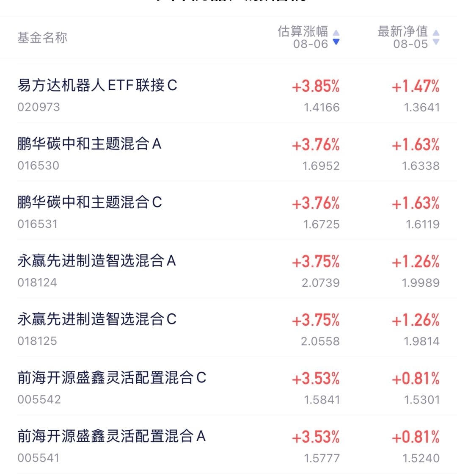The height and width of the screenshot is (476, 457).
Task: Tap the +1.47% latest net value
Action: [x=416, y=86]
